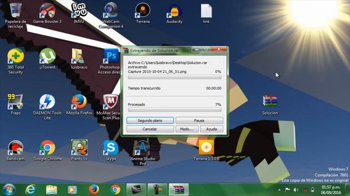
Task: Click the Ayuda help button
Action: [x=212, y=129]
